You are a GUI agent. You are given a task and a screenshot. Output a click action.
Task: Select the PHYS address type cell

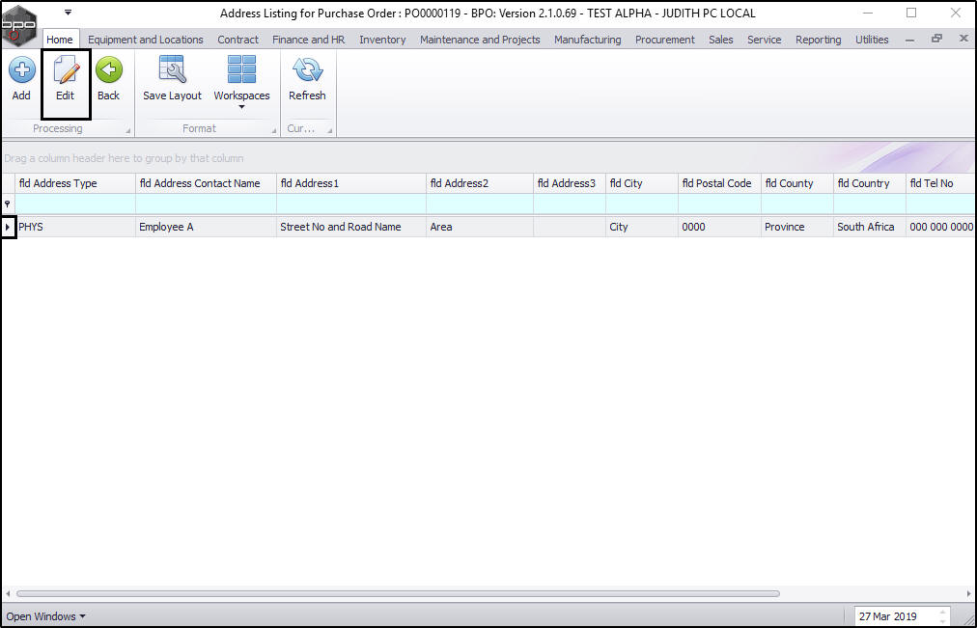[75, 227]
